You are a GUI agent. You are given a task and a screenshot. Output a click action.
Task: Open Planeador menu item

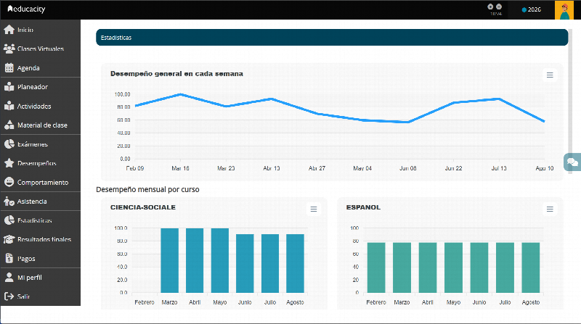pyautogui.click(x=41, y=87)
